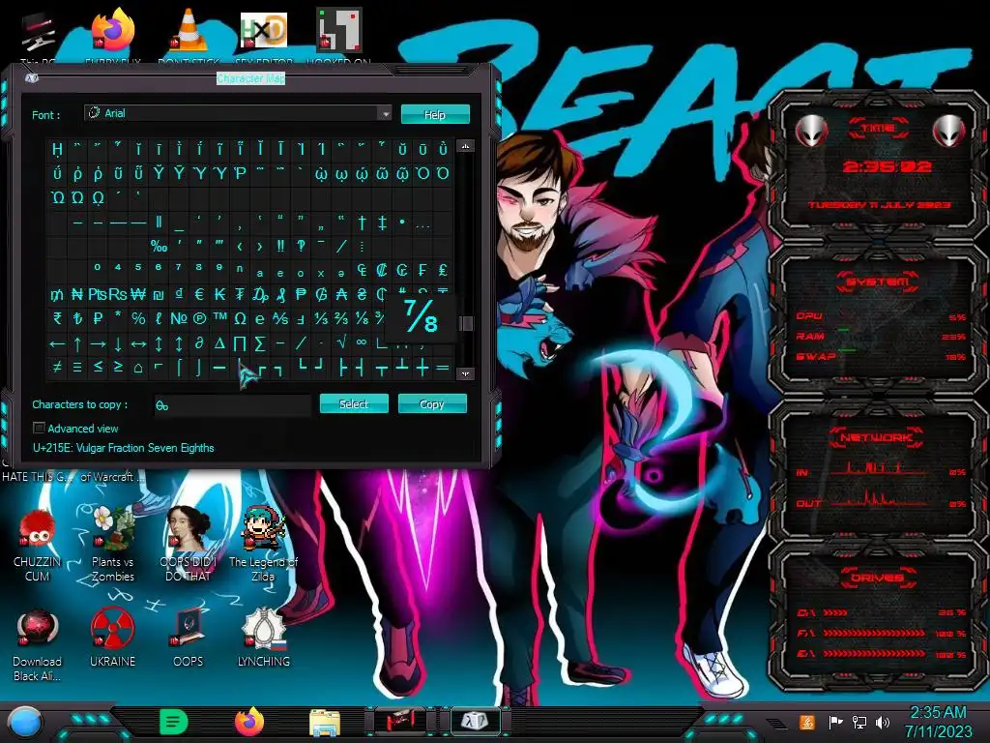Click the E:\ drive usage bar
Viewport: 990px width, 743px height.
tap(874, 653)
